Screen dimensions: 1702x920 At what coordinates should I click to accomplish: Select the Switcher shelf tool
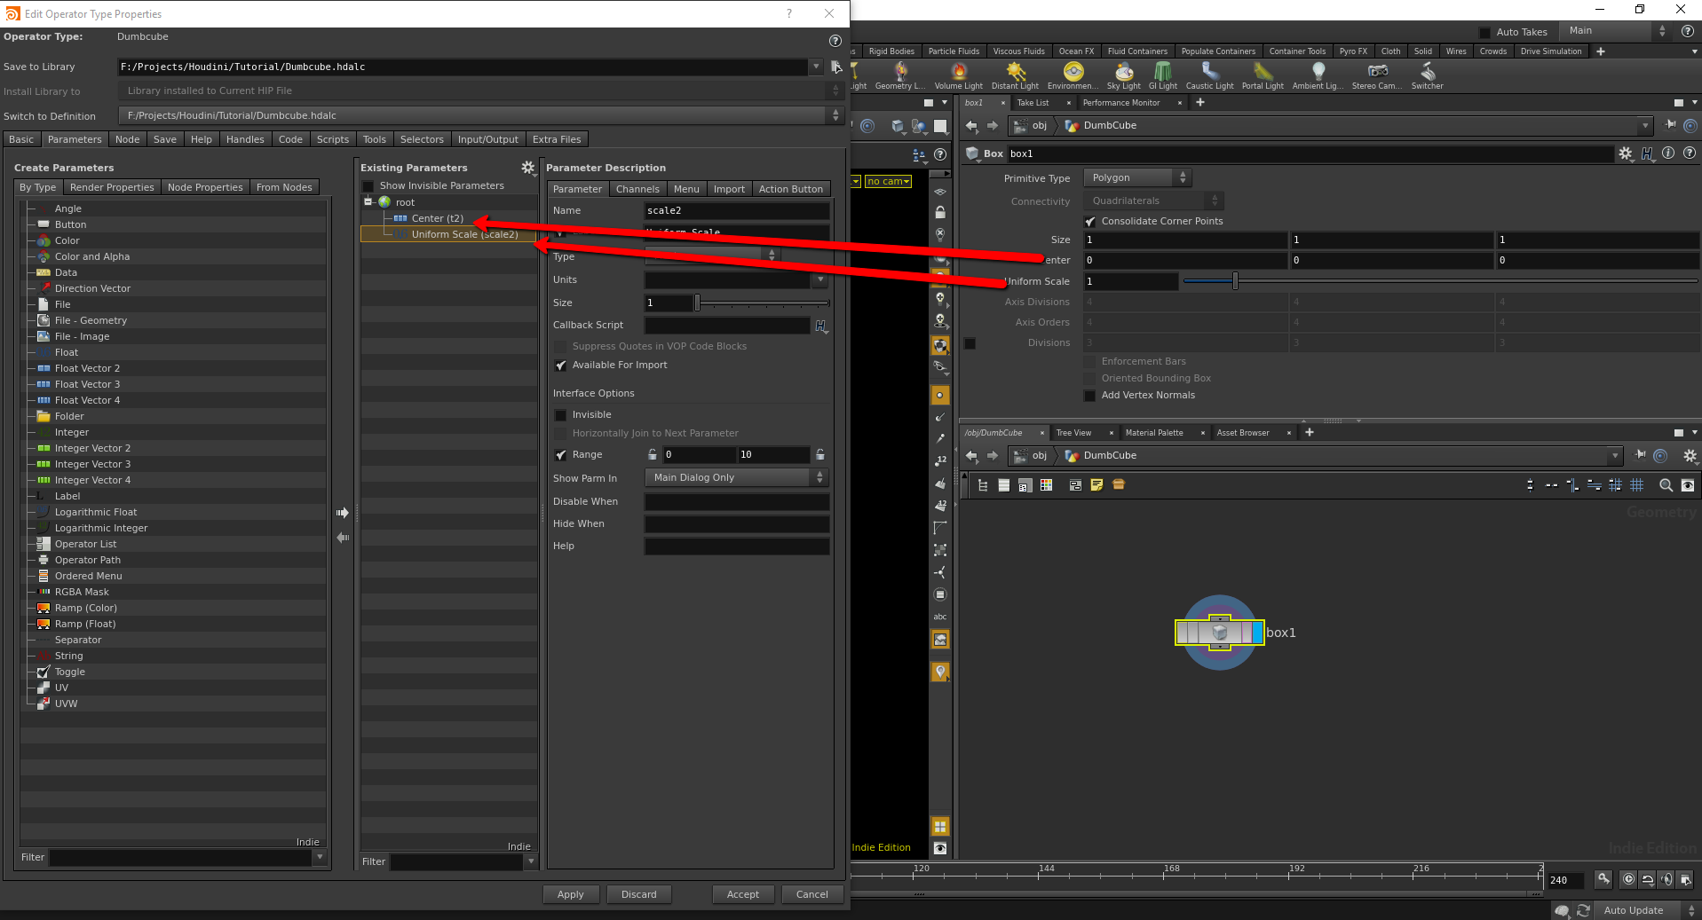[x=1427, y=75]
